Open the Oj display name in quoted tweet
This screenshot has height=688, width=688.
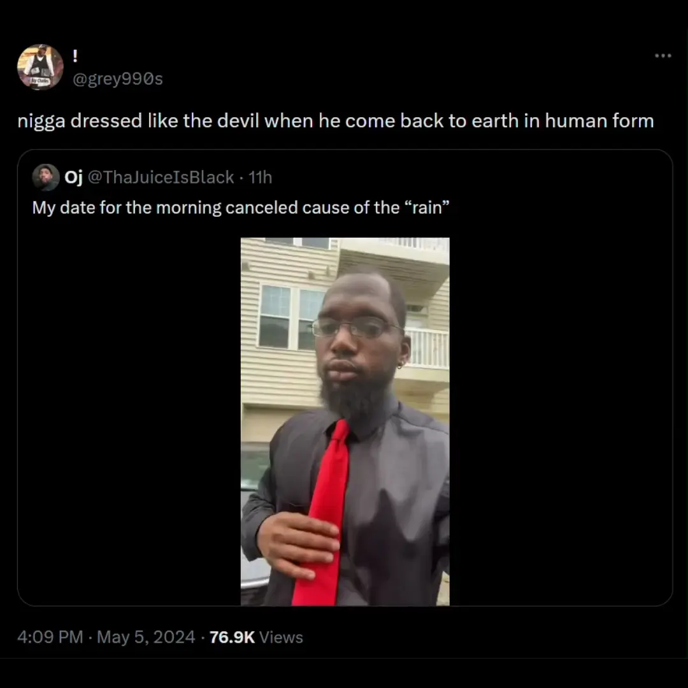tap(73, 177)
